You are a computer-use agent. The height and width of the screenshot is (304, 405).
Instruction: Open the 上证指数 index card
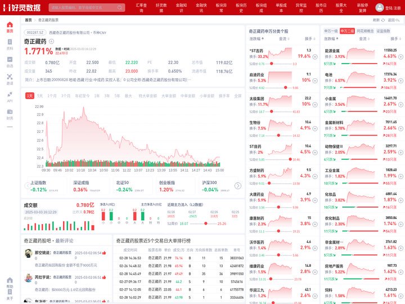click(x=46, y=186)
